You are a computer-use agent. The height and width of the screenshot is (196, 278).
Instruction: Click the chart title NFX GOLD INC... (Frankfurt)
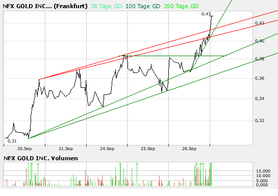click(45, 6)
